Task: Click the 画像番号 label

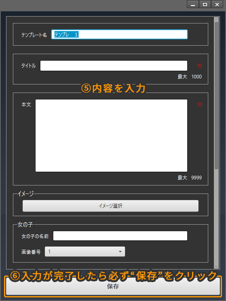Action: (31, 252)
